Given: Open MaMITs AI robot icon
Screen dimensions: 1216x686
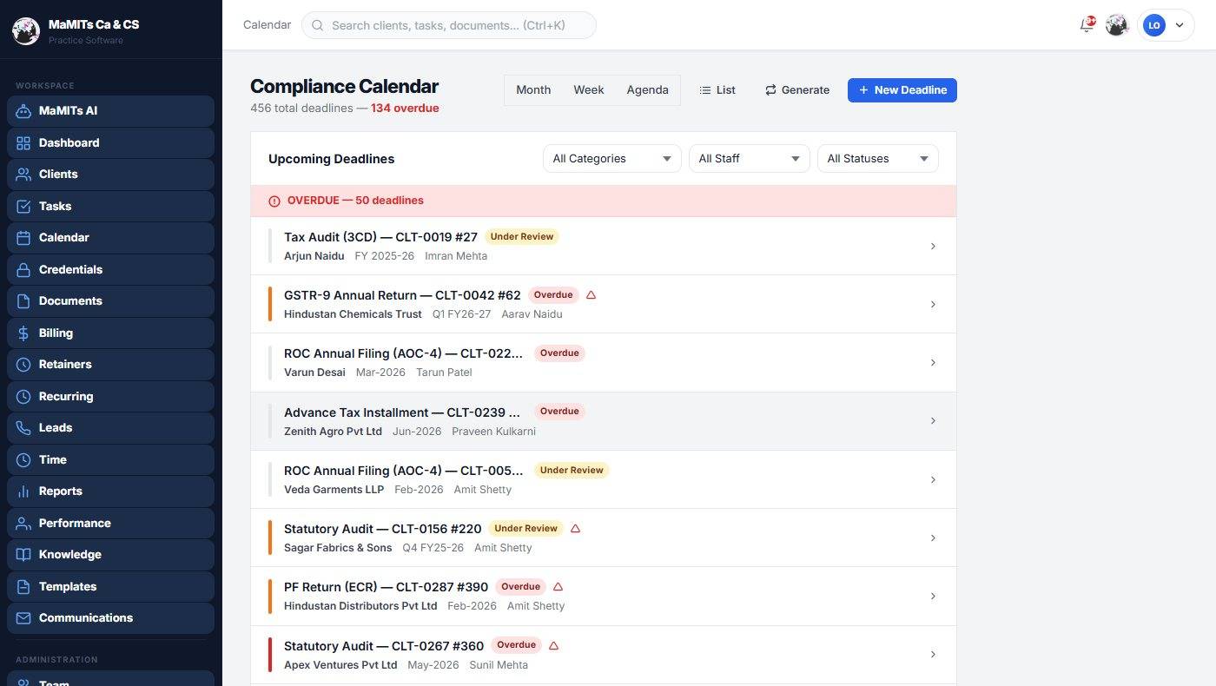Looking at the screenshot, I should pos(23,111).
